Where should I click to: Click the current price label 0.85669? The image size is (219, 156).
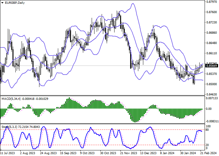211,66
